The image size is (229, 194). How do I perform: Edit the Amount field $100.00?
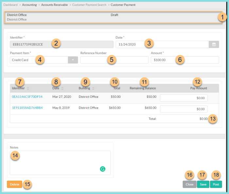185,60
